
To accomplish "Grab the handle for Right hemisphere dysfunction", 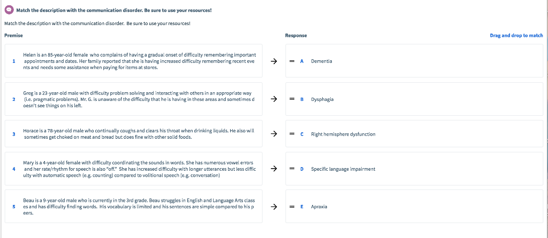I will (x=292, y=134).
